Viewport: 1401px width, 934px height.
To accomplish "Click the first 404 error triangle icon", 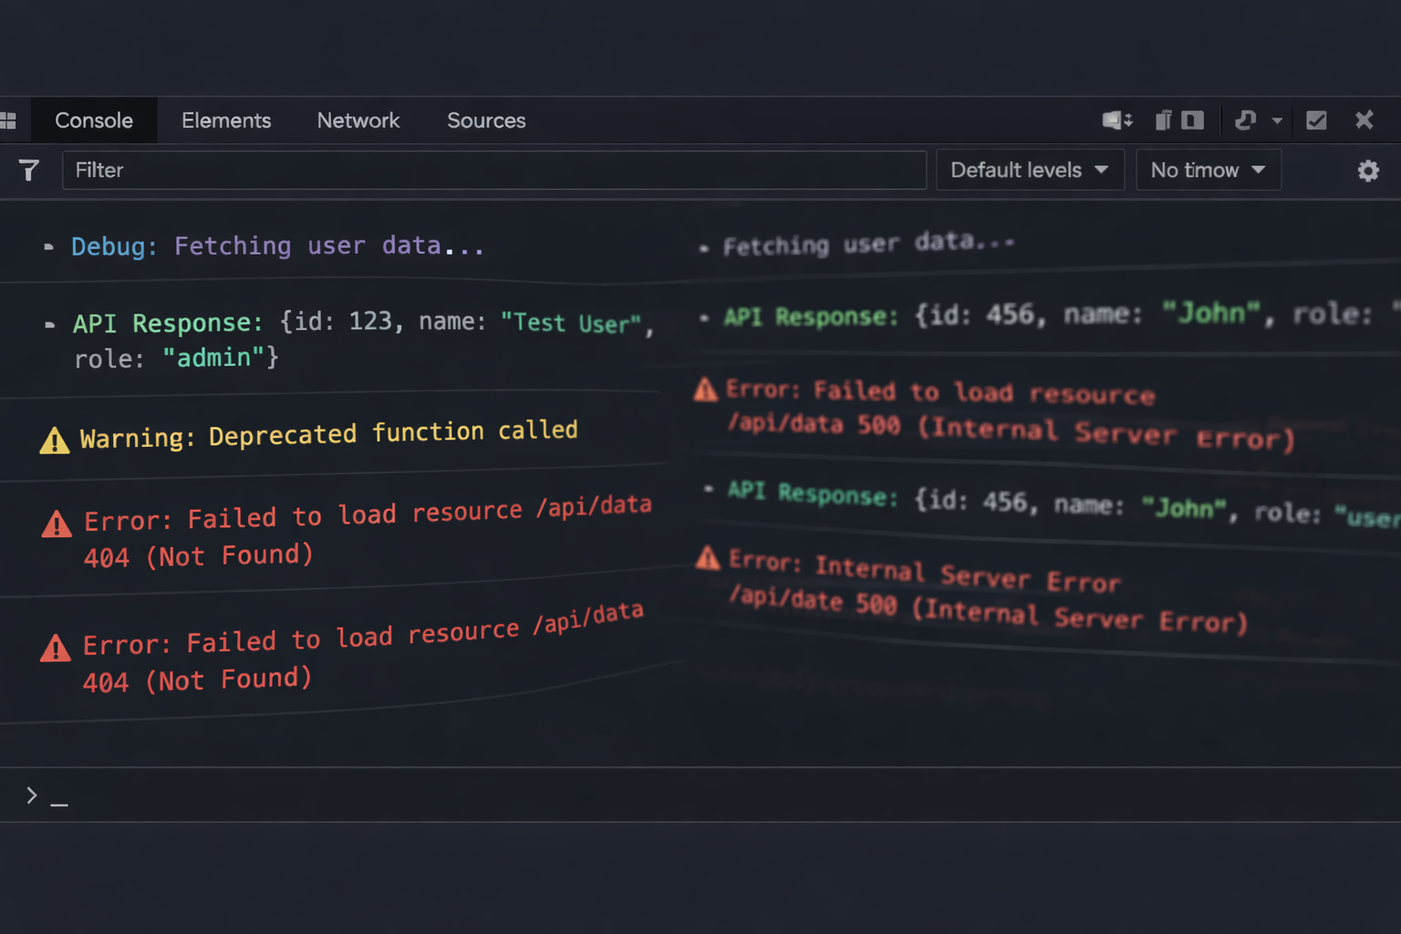I will coord(57,524).
